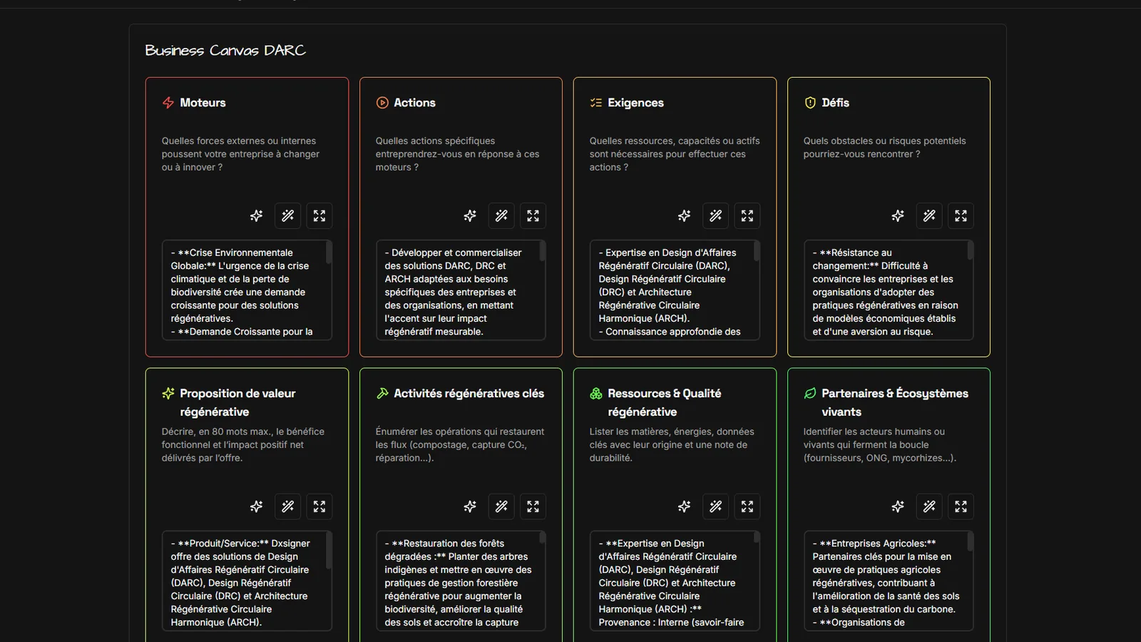Viewport: 1141px width, 642px height.
Task: Click the 'Quels obstacles ou risques potentiels' description
Action: coord(884,147)
